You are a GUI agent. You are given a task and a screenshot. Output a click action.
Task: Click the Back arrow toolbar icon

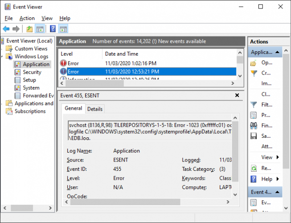click(6, 29)
